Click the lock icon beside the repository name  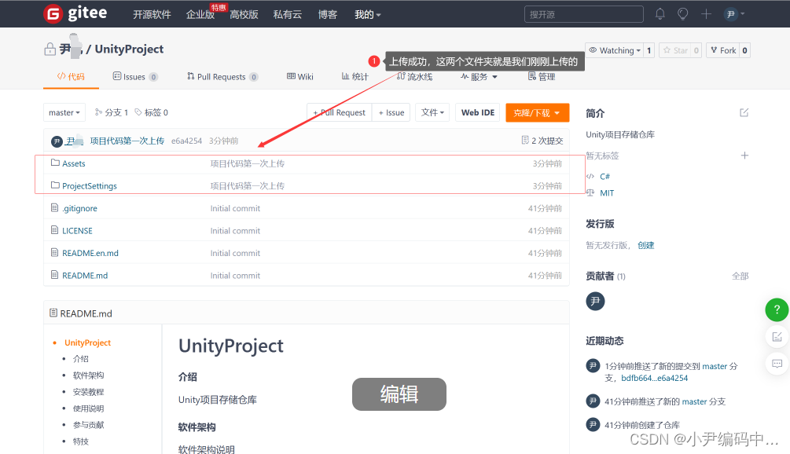click(50, 49)
